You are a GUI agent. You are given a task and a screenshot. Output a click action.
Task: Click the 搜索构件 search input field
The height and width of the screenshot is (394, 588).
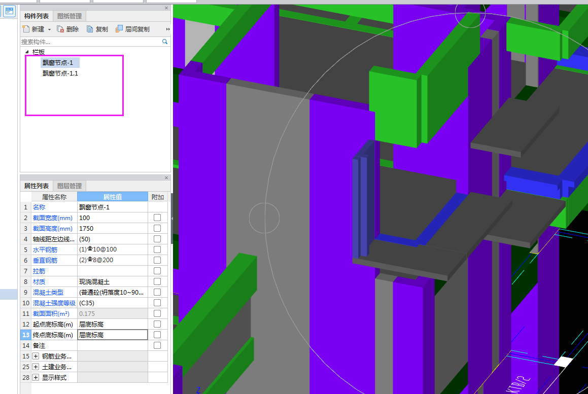point(90,42)
